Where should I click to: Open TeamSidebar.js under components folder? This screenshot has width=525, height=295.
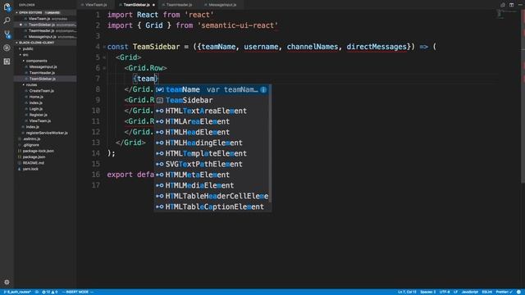(x=45, y=79)
